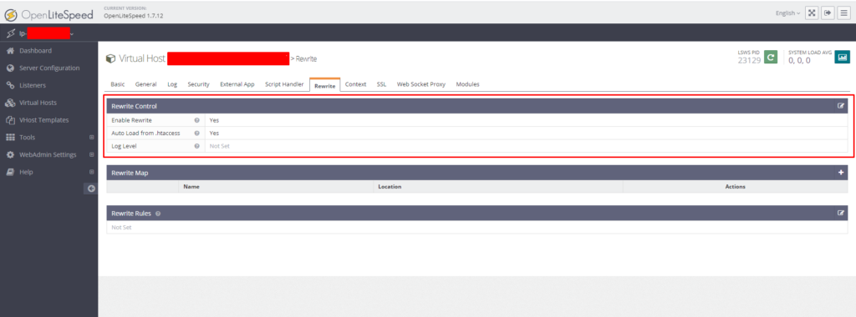Image resolution: width=856 pixels, height=317 pixels.
Task: Click the Location column header in Rewrite Map
Action: click(x=390, y=186)
